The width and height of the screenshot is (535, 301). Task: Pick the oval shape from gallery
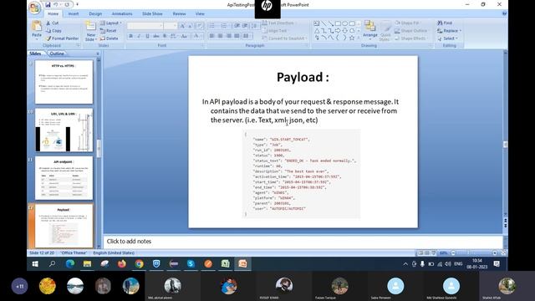(x=345, y=23)
